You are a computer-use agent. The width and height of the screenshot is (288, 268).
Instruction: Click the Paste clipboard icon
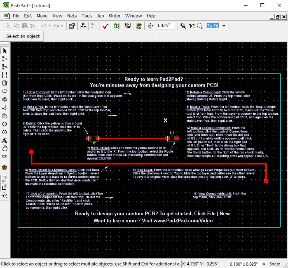click(x=25, y=26)
